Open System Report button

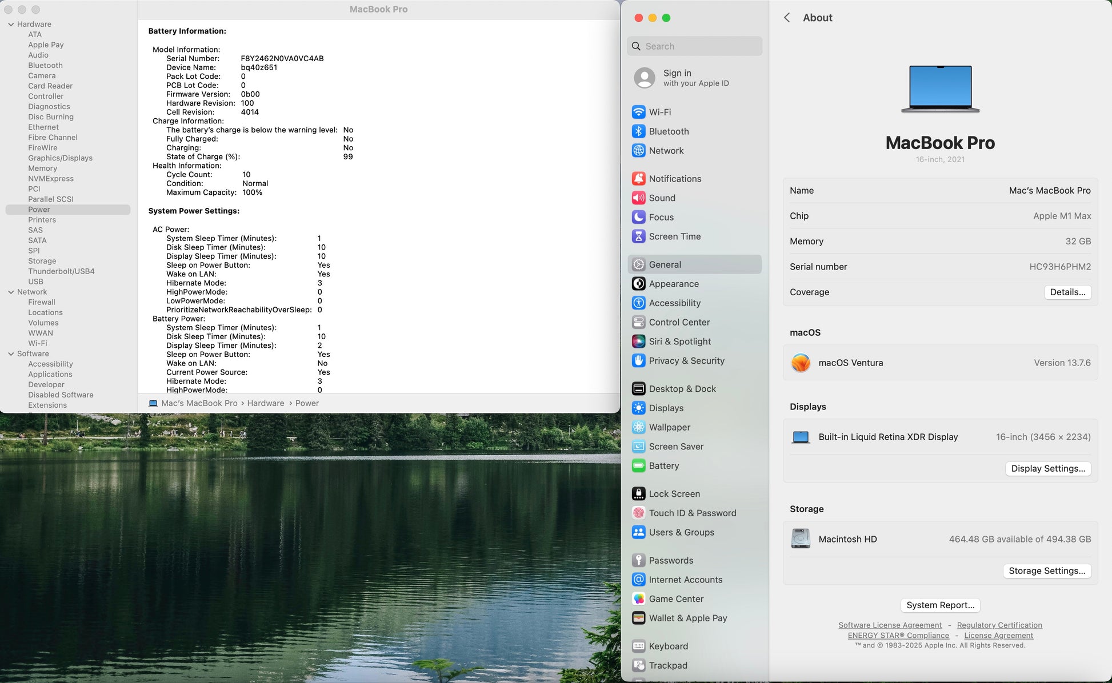(940, 605)
